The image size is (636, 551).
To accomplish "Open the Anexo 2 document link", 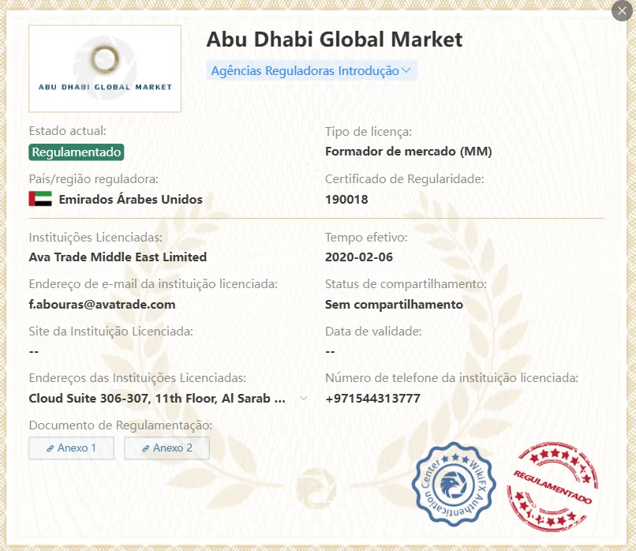I will pyautogui.click(x=166, y=448).
